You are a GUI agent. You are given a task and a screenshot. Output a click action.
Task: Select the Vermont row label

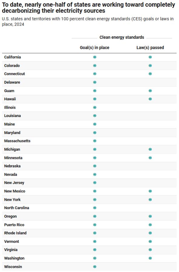pos(12,242)
